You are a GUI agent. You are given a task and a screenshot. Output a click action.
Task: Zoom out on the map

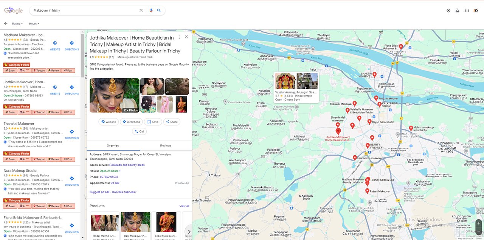point(479,231)
